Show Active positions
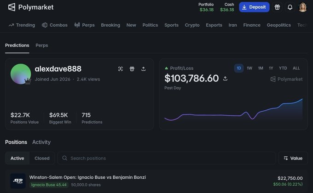313x193 pixels. coord(17,159)
